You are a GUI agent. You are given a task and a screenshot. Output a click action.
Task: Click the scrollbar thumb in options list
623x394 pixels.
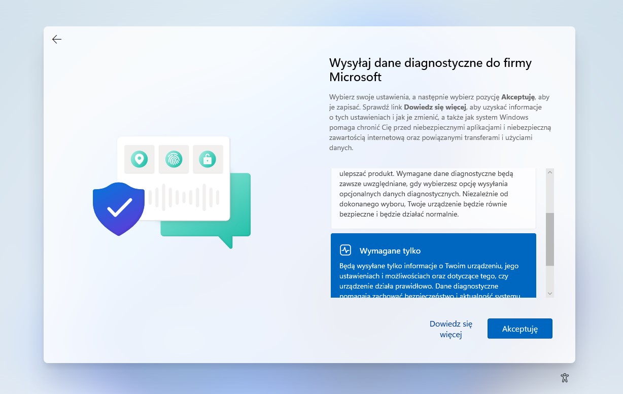coord(550,239)
